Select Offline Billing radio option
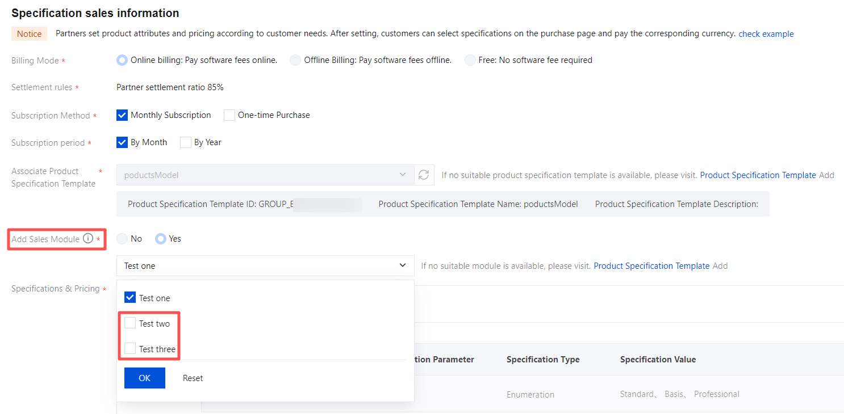Image resolution: width=844 pixels, height=414 pixels. tap(295, 60)
